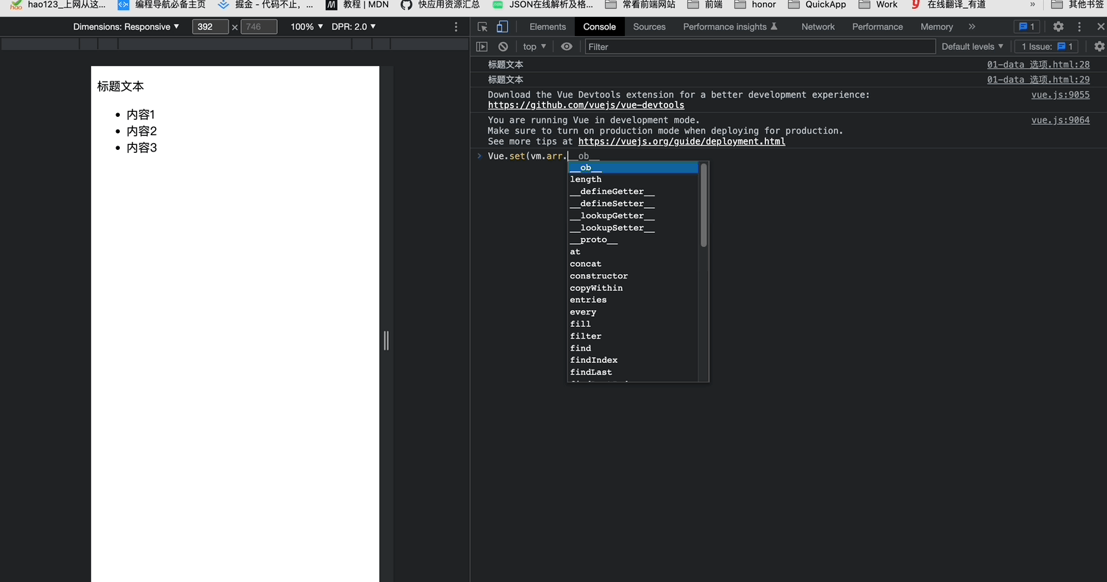Viewport: 1107px width, 582px height.
Task: Open the DPR: 2.0 dropdown
Action: [x=354, y=26]
